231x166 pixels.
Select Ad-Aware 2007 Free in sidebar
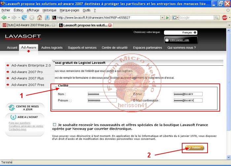28,85
